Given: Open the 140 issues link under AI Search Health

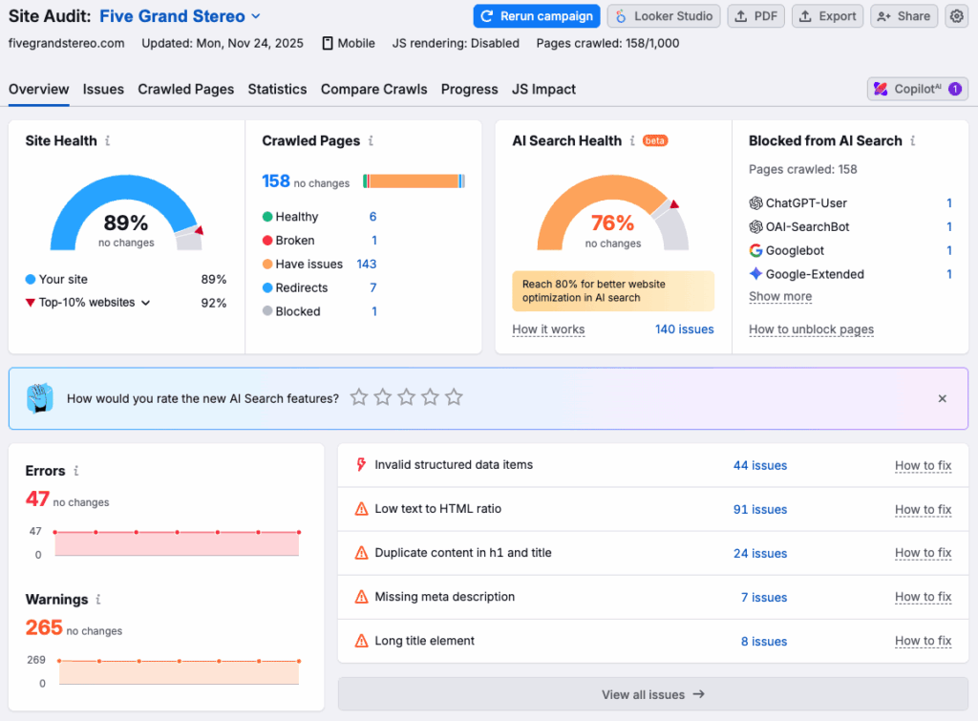Looking at the screenshot, I should point(685,329).
